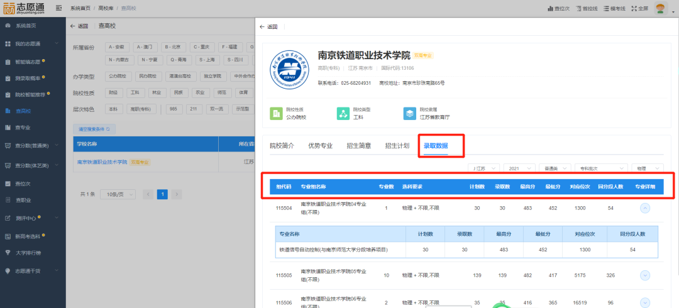Open 查位次 from the top toolbar
Viewport: 679px width, 308px height.
click(558, 9)
